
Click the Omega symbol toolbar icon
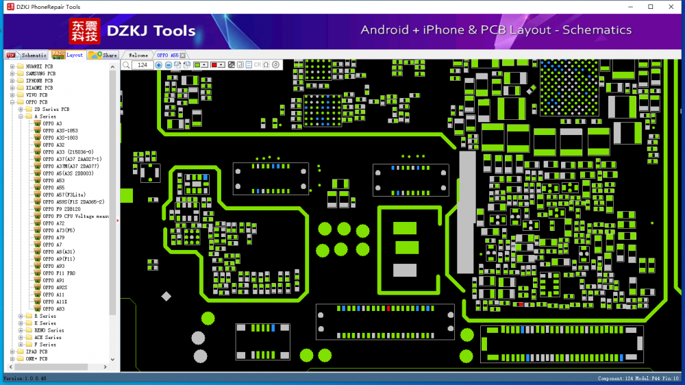coord(266,65)
